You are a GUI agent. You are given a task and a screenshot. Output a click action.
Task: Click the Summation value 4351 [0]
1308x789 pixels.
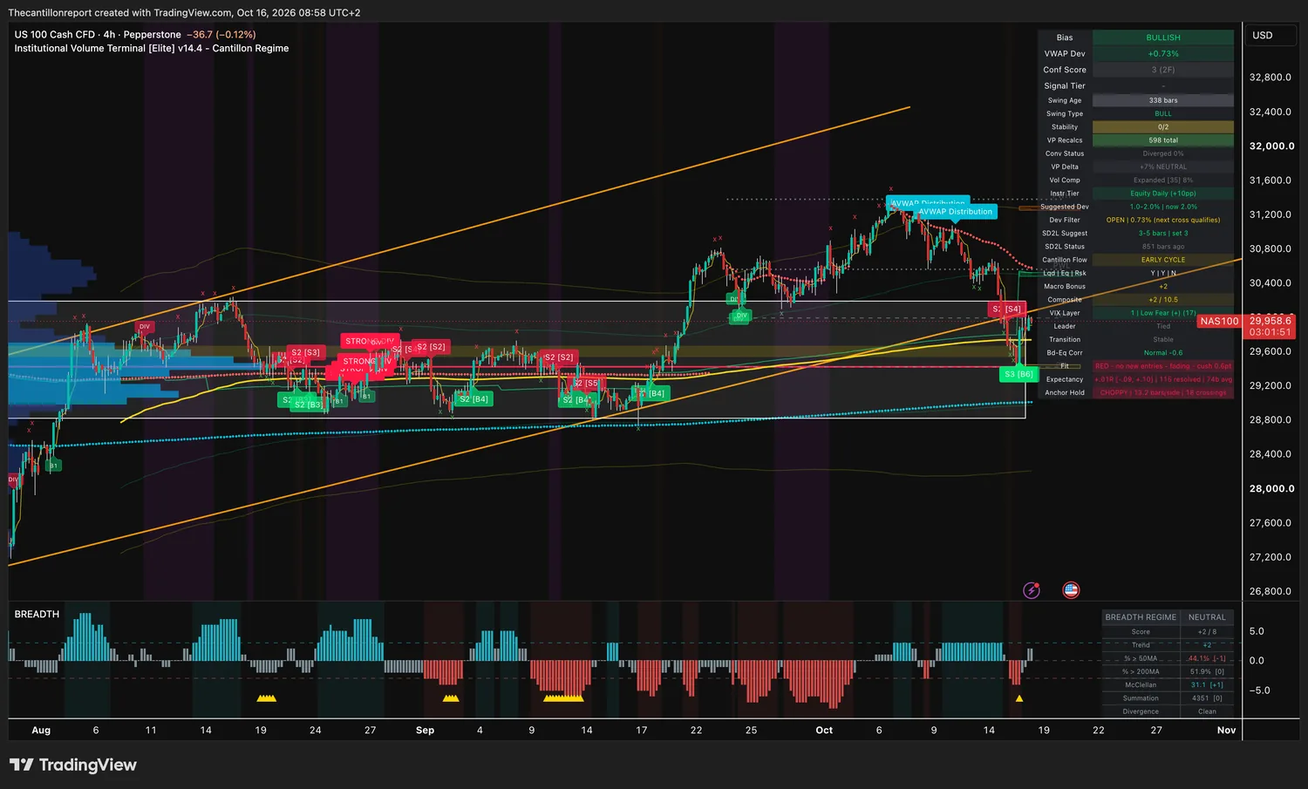(1207, 698)
